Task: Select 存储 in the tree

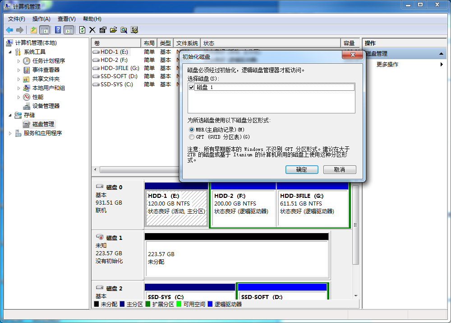Action: coord(29,115)
